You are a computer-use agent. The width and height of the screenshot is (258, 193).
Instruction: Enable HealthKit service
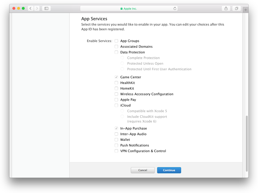[116, 83]
